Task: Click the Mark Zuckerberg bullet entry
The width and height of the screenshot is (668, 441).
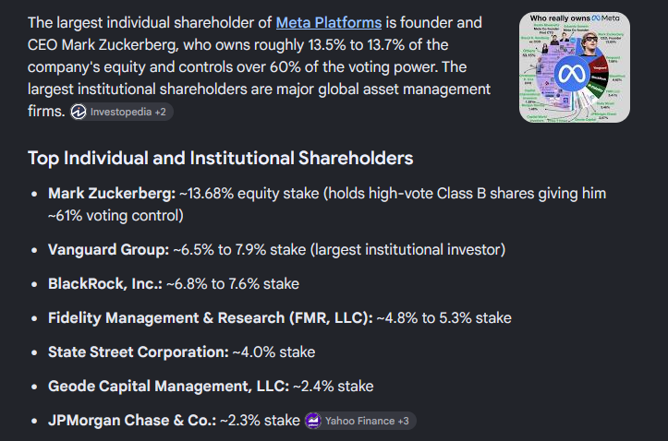Action: (327, 204)
